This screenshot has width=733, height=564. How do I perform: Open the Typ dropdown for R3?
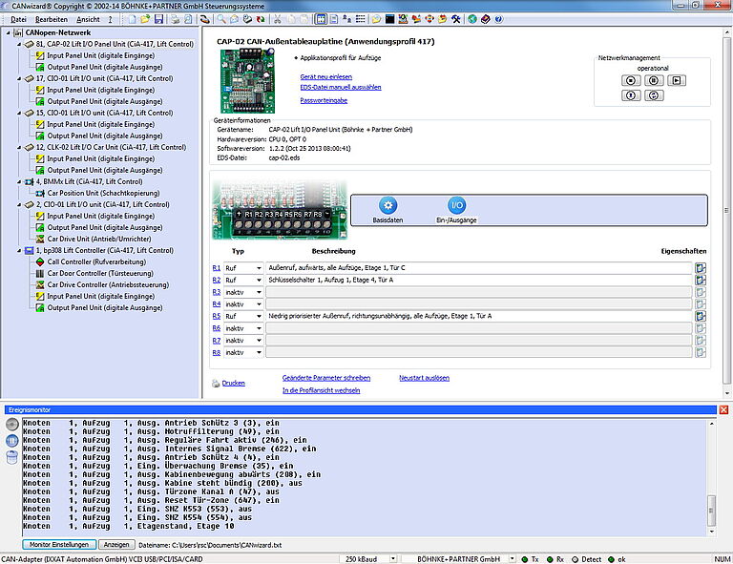point(258,292)
